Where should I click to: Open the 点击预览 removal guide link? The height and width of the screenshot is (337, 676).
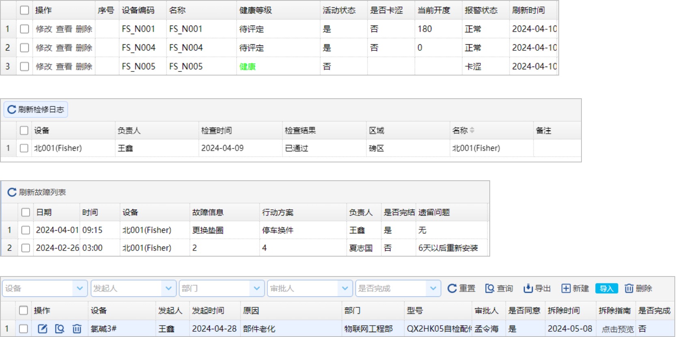click(x=617, y=329)
